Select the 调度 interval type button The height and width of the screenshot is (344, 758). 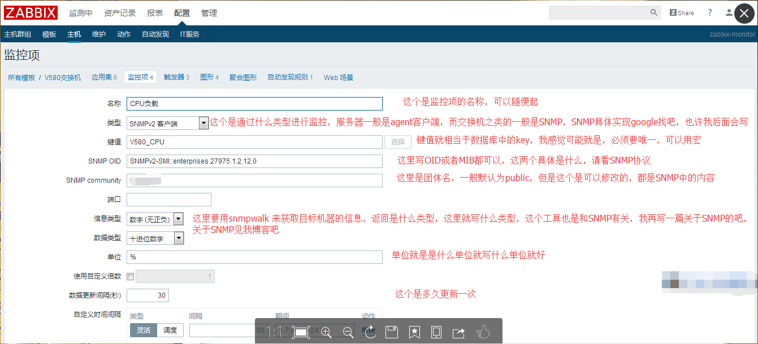170,330
